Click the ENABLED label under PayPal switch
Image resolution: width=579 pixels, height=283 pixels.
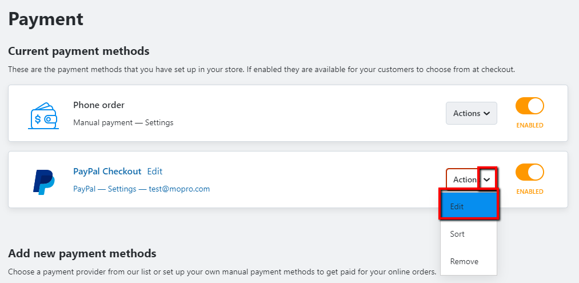click(529, 192)
